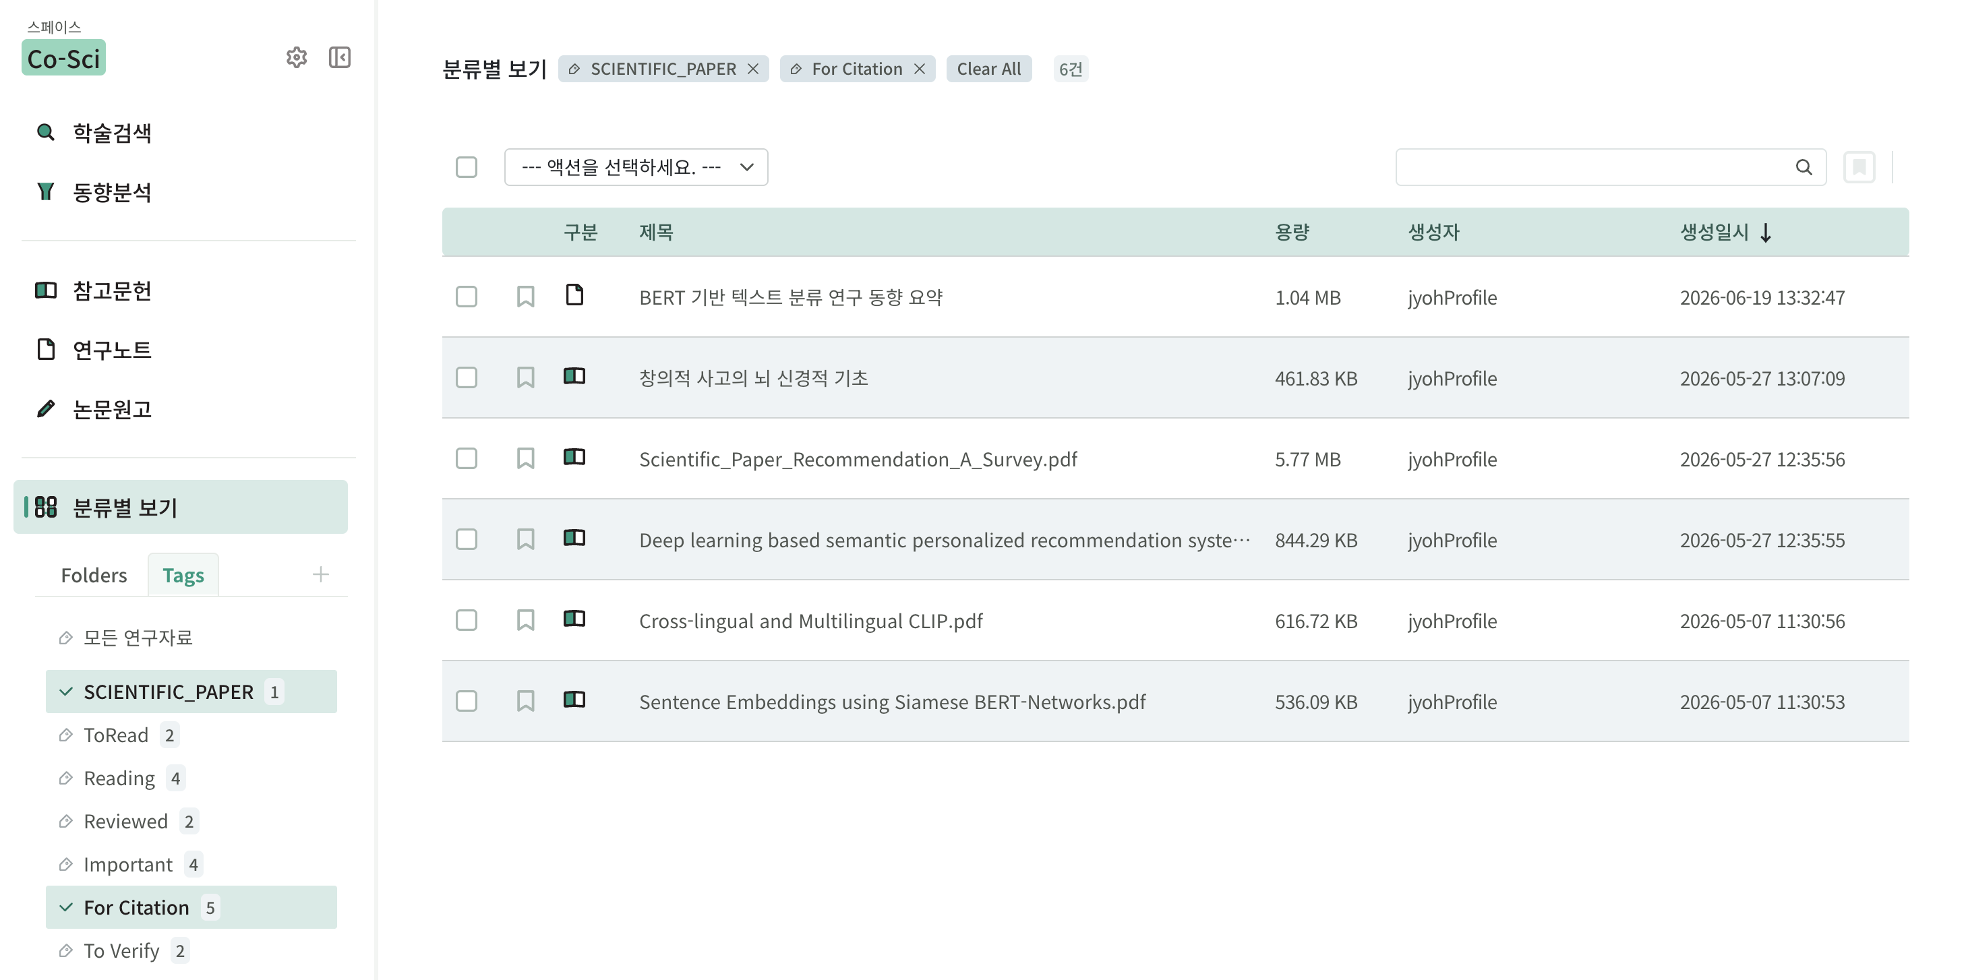This screenshot has height=980, width=1966.
Task: Select the To Verify tag
Action: click(x=121, y=950)
